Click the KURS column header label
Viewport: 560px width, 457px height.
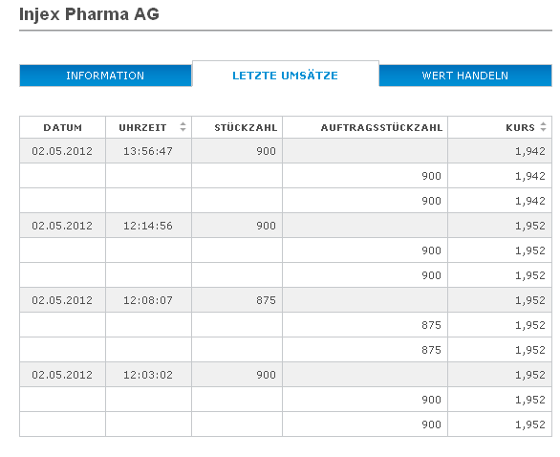coord(520,127)
